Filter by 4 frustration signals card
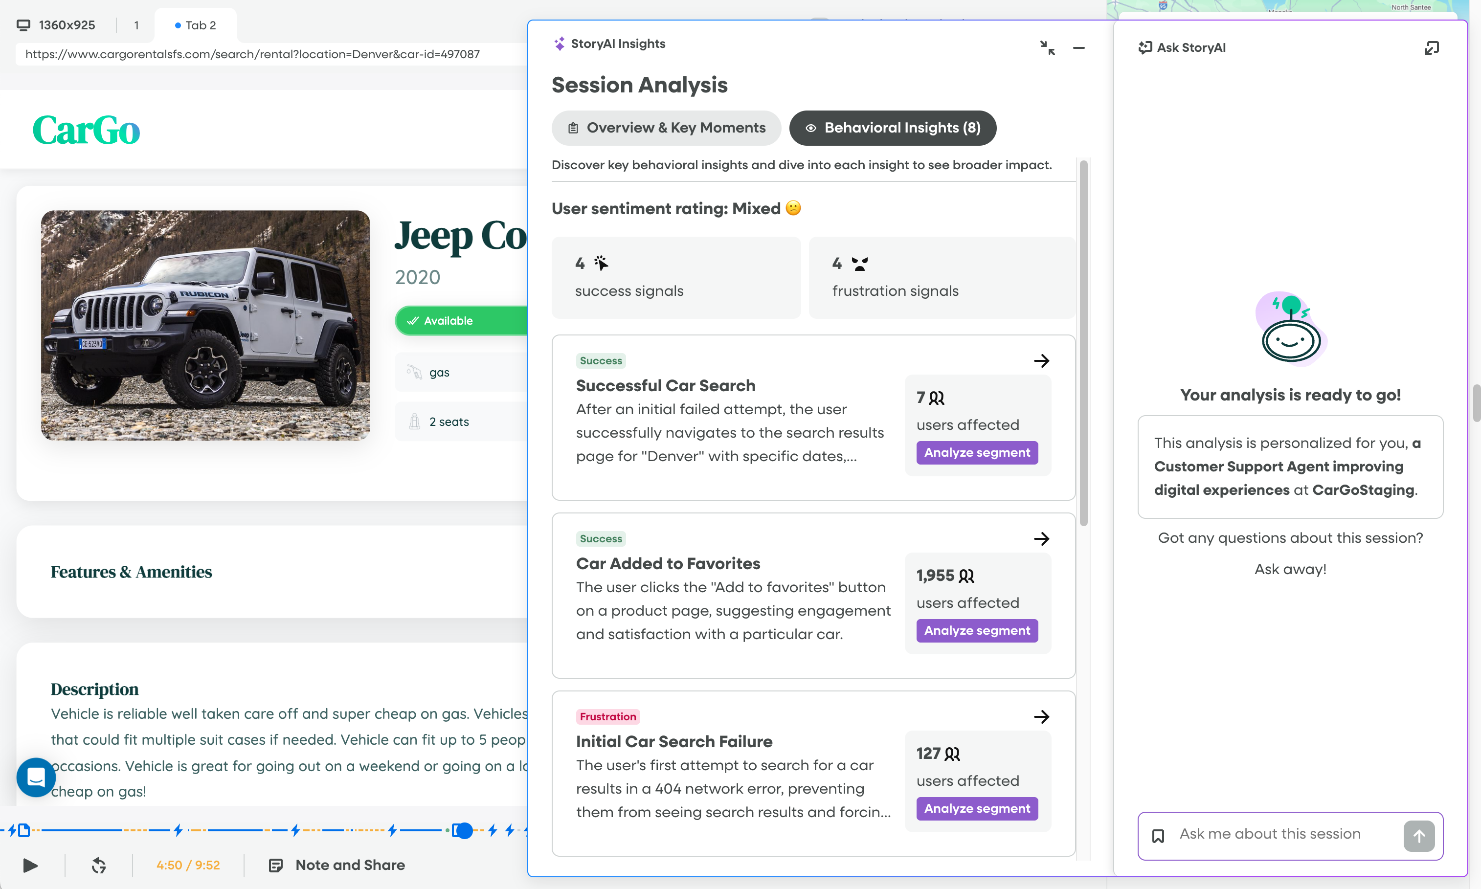This screenshot has height=889, width=1481. click(x=941, y=277)
